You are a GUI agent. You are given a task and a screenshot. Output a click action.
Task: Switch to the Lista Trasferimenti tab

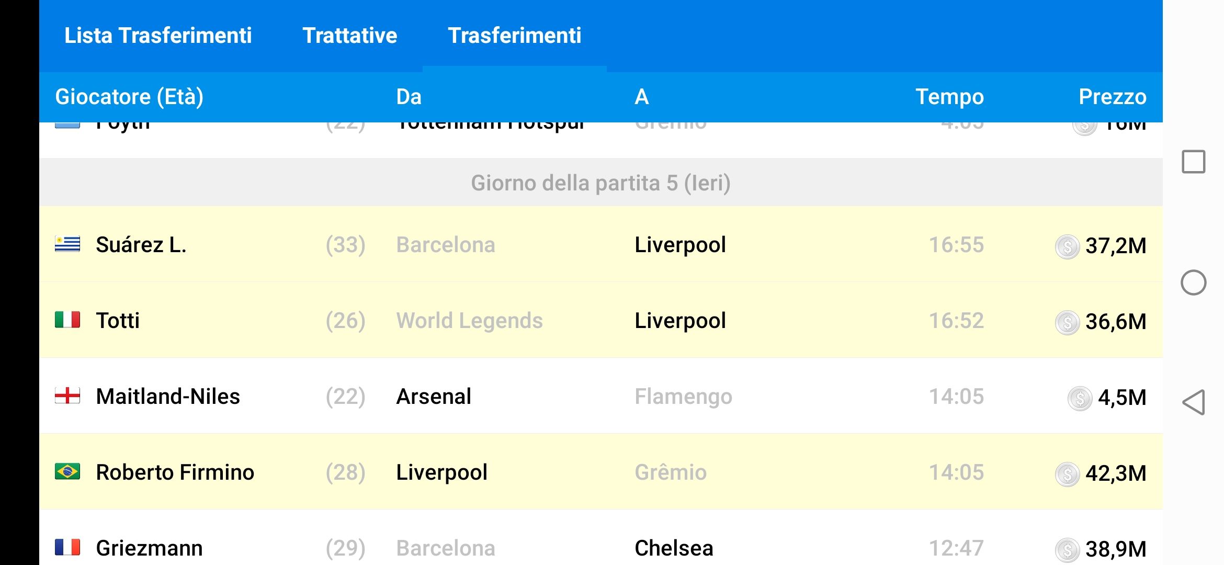click(158, 36)
